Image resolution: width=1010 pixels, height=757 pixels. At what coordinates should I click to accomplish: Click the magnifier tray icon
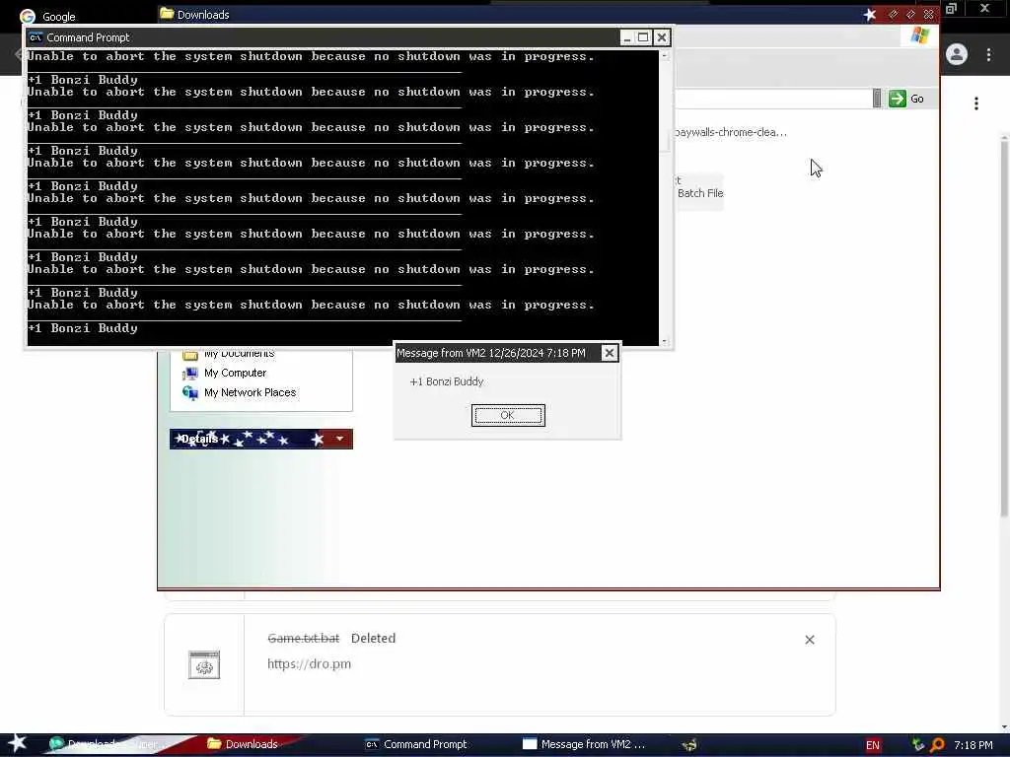tap(937, 745)
